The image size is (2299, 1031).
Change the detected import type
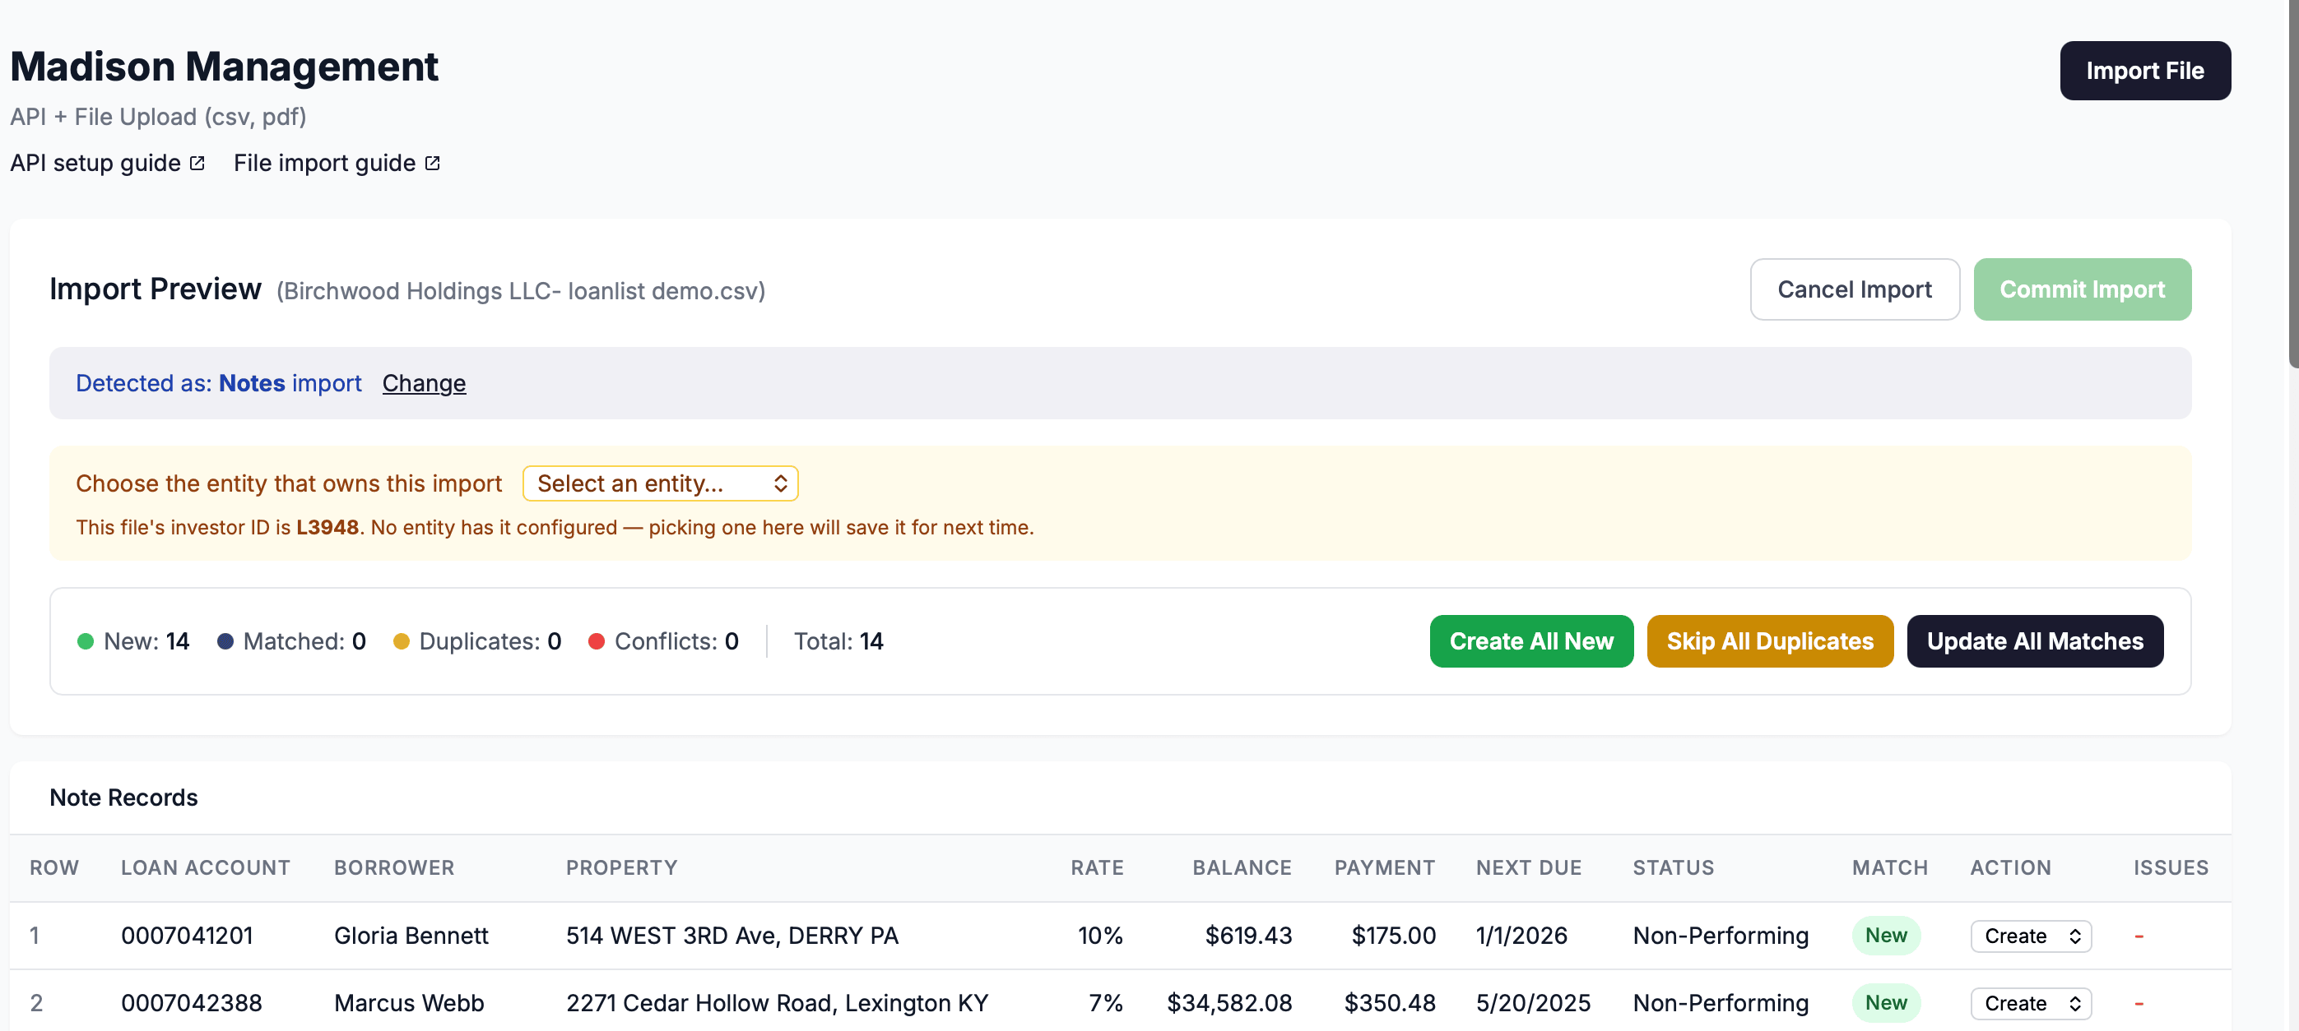point(424,382)
